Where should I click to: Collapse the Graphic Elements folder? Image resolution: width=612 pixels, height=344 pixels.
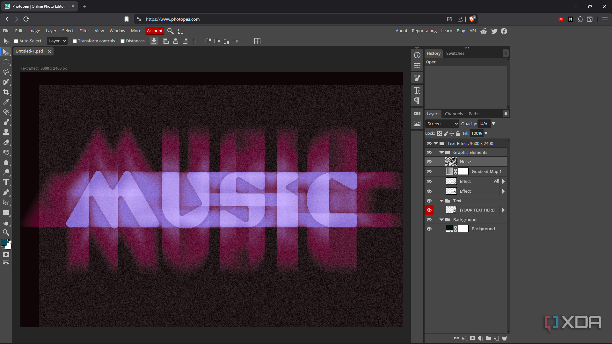pos(441,153)
